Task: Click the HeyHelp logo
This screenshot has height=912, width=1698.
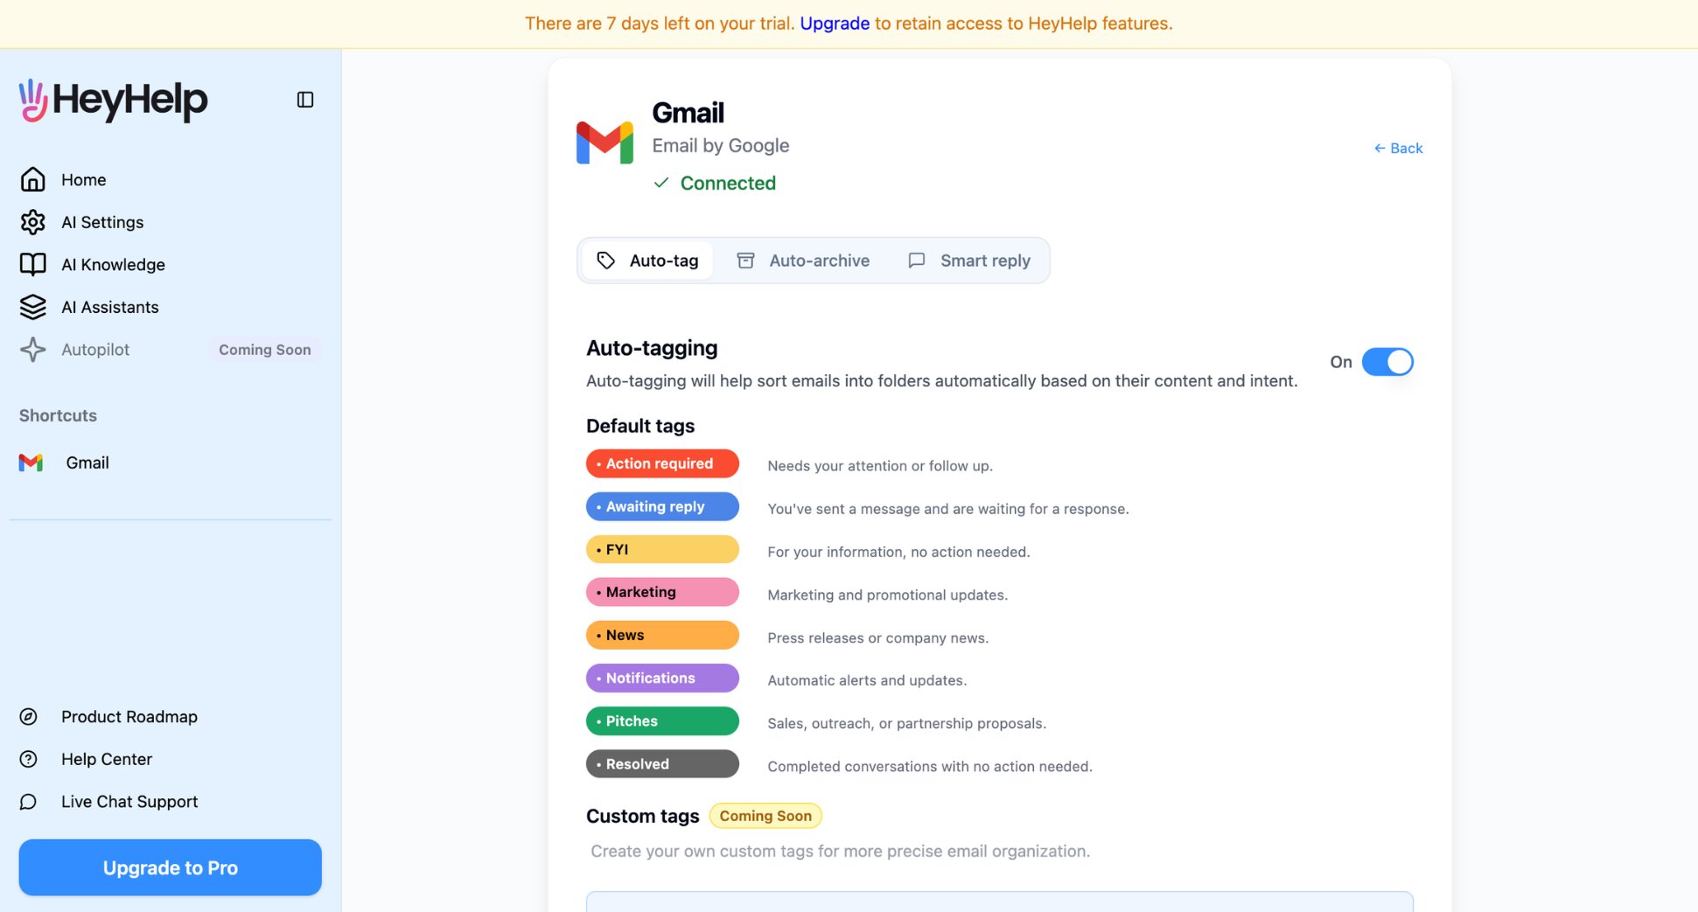Action: coord(112,101)
